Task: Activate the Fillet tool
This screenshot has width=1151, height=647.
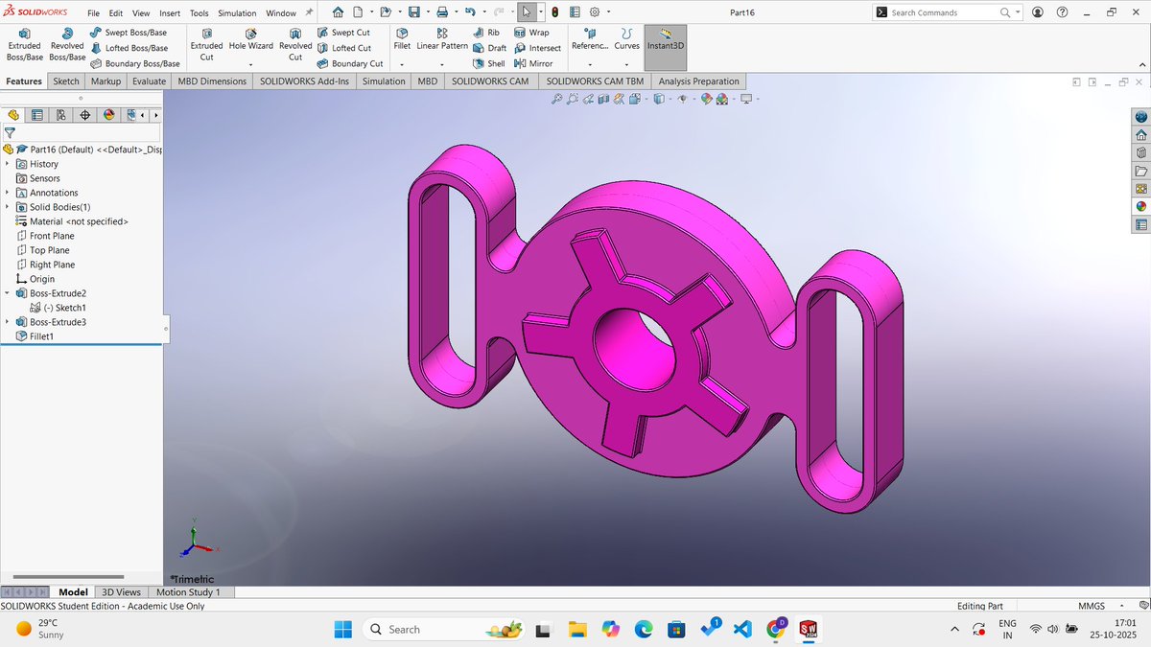Action: (402, 39)
